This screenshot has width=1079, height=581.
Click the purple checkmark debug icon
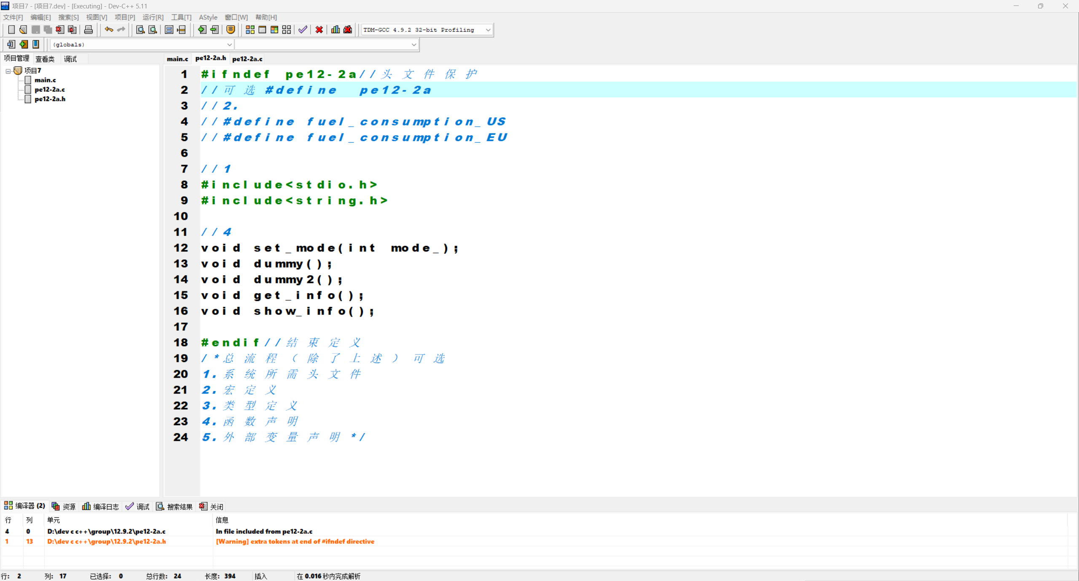(x=303, y=29)
